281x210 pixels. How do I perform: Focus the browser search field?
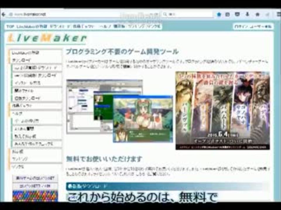[x=187, y=14]
